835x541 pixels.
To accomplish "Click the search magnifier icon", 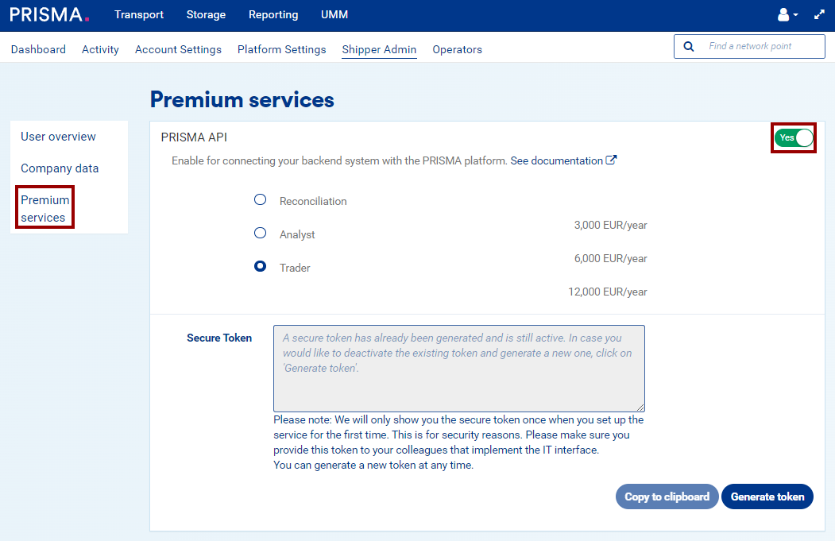I will coord(689,47).
